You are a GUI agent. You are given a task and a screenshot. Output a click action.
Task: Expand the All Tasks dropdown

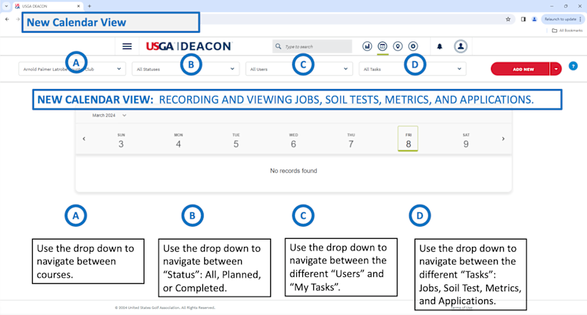point(413,69)
